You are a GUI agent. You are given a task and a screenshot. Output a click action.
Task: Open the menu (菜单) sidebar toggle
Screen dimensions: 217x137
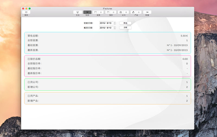pyautogui.click(x=26, y=12)
